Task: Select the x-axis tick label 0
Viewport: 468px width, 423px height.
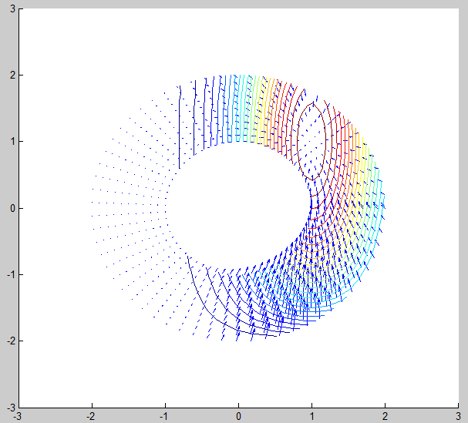Action: click(x=238, y=416)
